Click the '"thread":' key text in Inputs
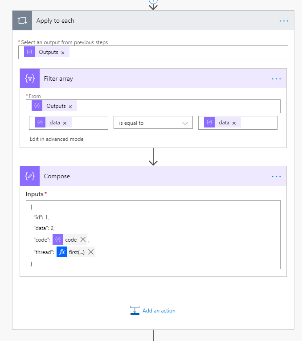Screen dimensions: 302x341 point(44,252)
